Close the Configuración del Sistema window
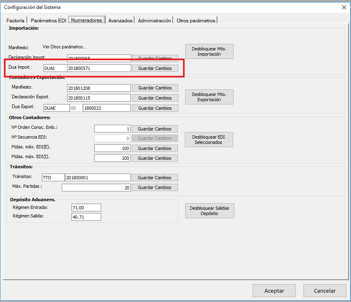This screenshot has width=351, height=302. click(344, 7)
